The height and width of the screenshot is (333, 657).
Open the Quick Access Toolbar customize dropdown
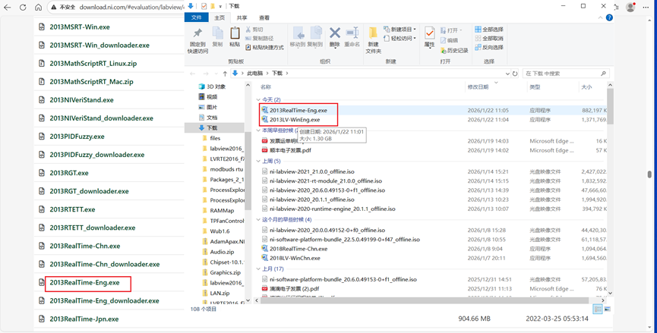(220, 6)
